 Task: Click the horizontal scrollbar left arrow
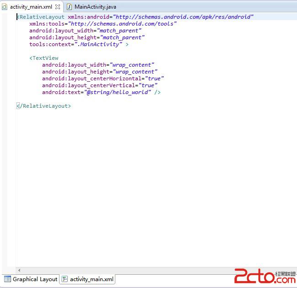coord(19,271)
